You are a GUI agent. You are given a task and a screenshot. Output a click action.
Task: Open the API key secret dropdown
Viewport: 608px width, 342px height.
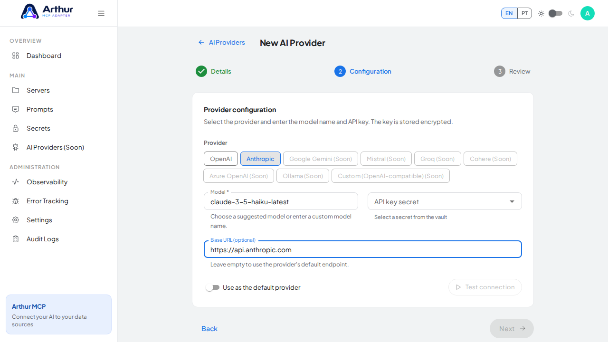[445, 201]
